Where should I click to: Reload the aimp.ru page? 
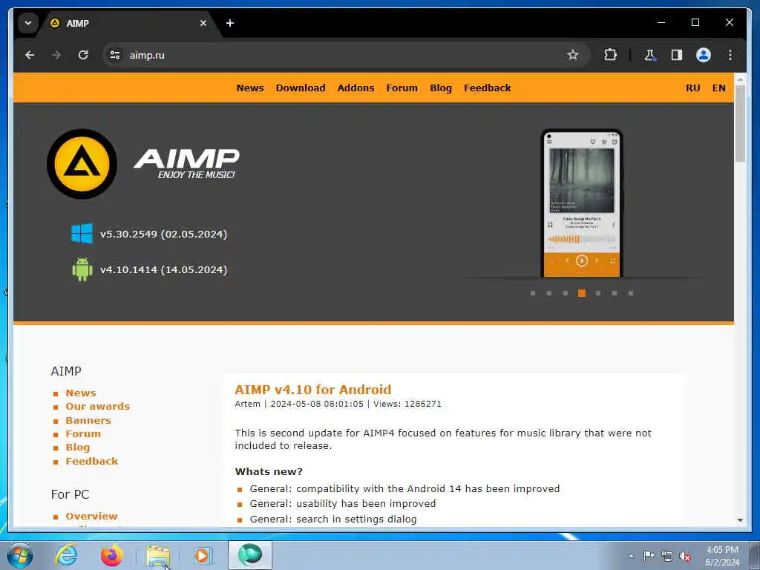(83, 55)
